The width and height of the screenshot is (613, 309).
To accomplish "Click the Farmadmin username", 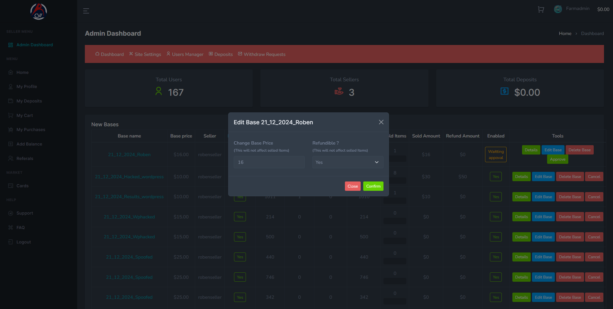I will (578, 9).
